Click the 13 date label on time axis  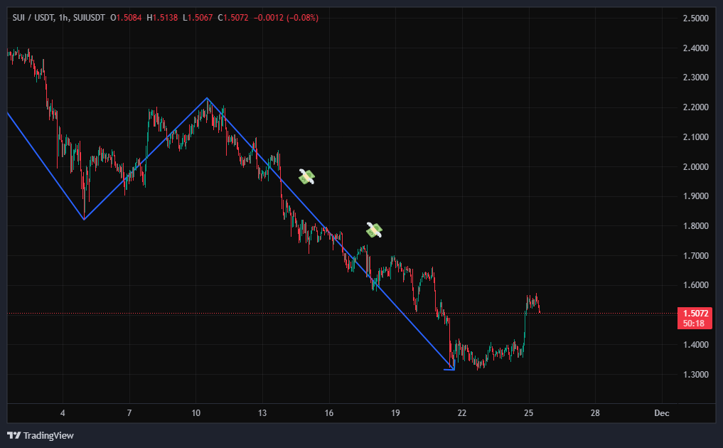[x=262, y=413]
